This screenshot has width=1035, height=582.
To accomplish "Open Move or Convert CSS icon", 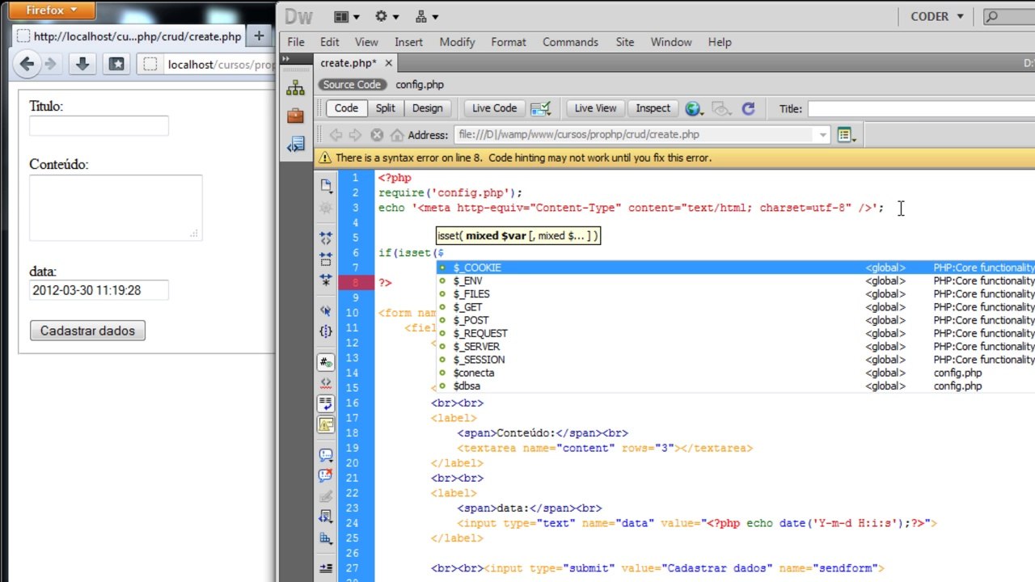I will (x=326, y=538).
